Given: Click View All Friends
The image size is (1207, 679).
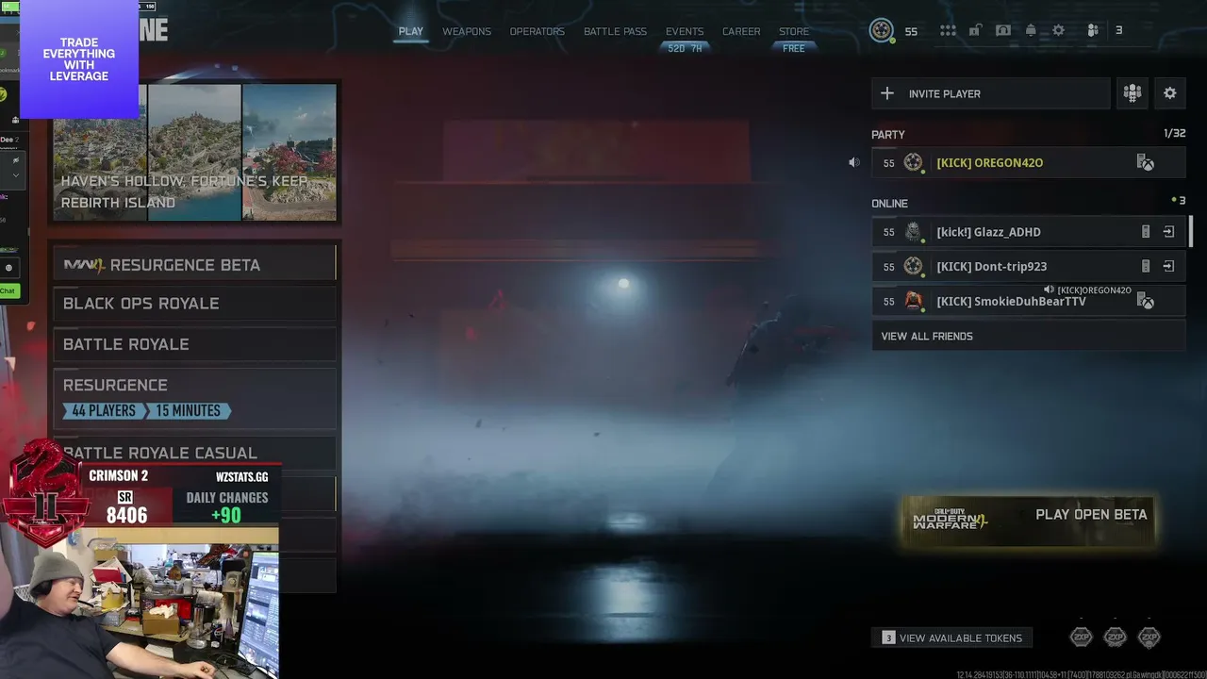Looking at the screenshot, I should click(x=1028, y=336).
